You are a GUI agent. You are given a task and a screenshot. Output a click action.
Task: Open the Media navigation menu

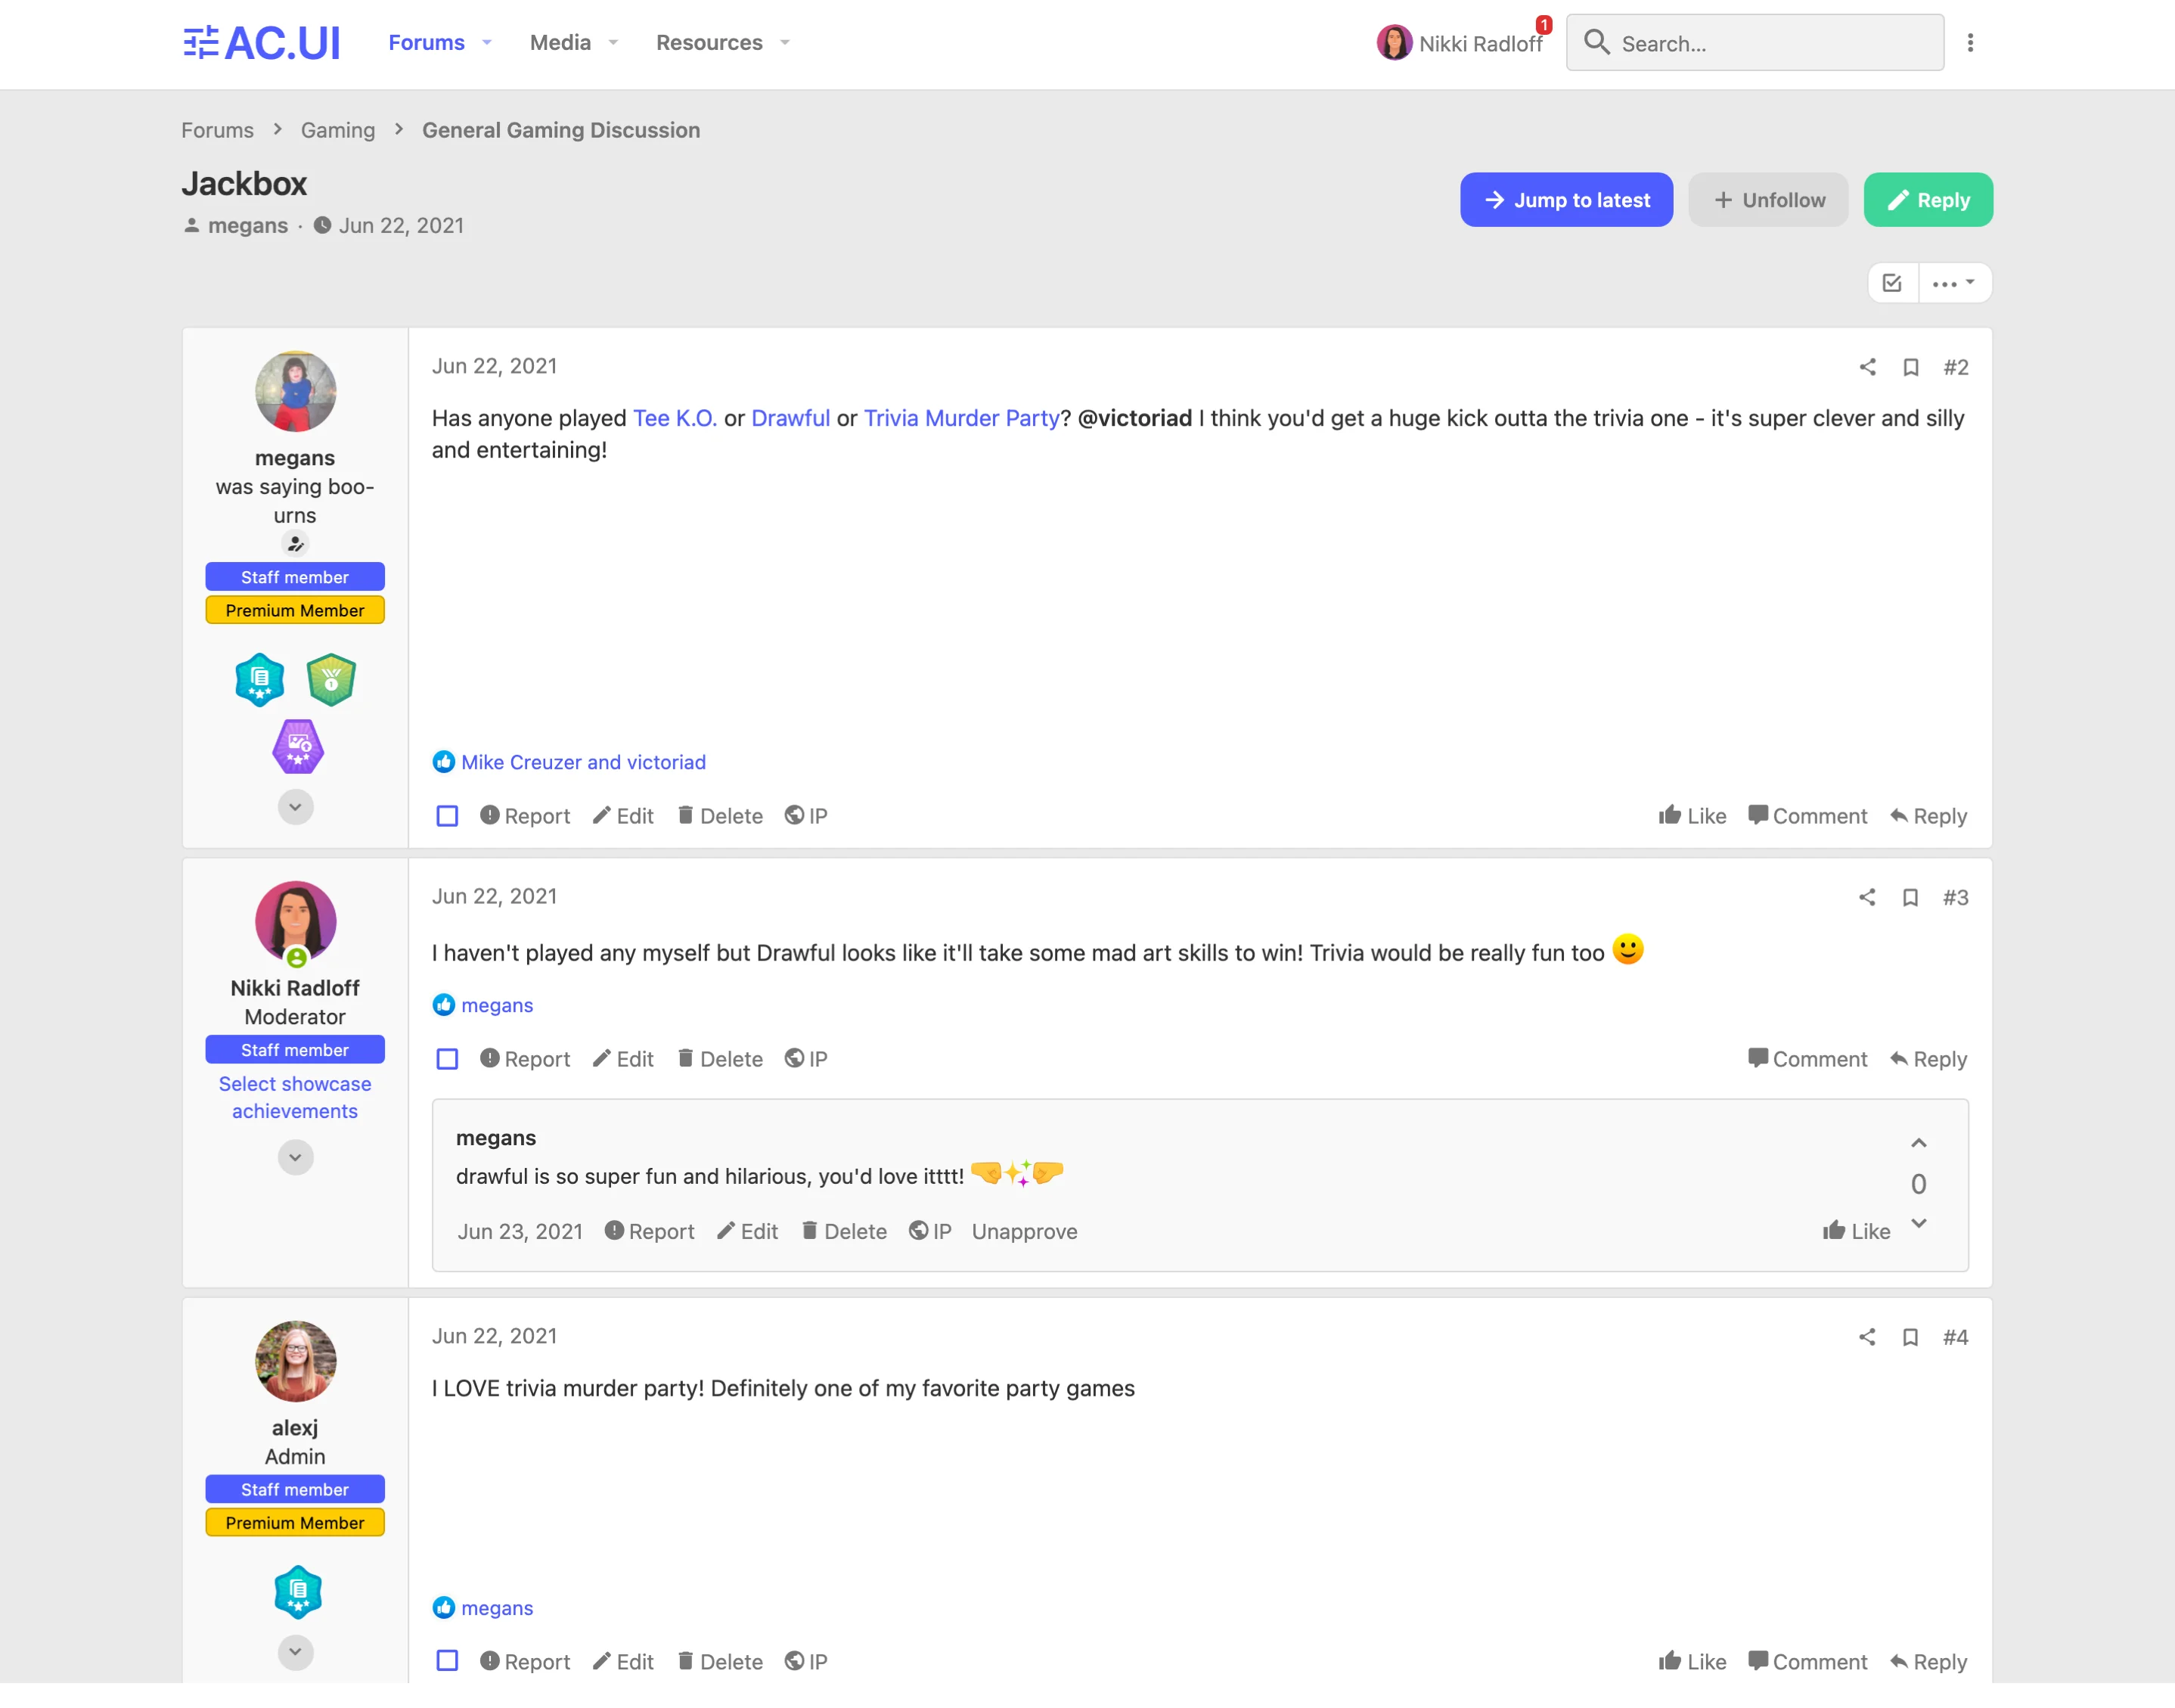[575, 43]
